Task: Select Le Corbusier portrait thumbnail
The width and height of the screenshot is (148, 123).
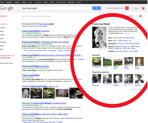Action: coord(97,78)
